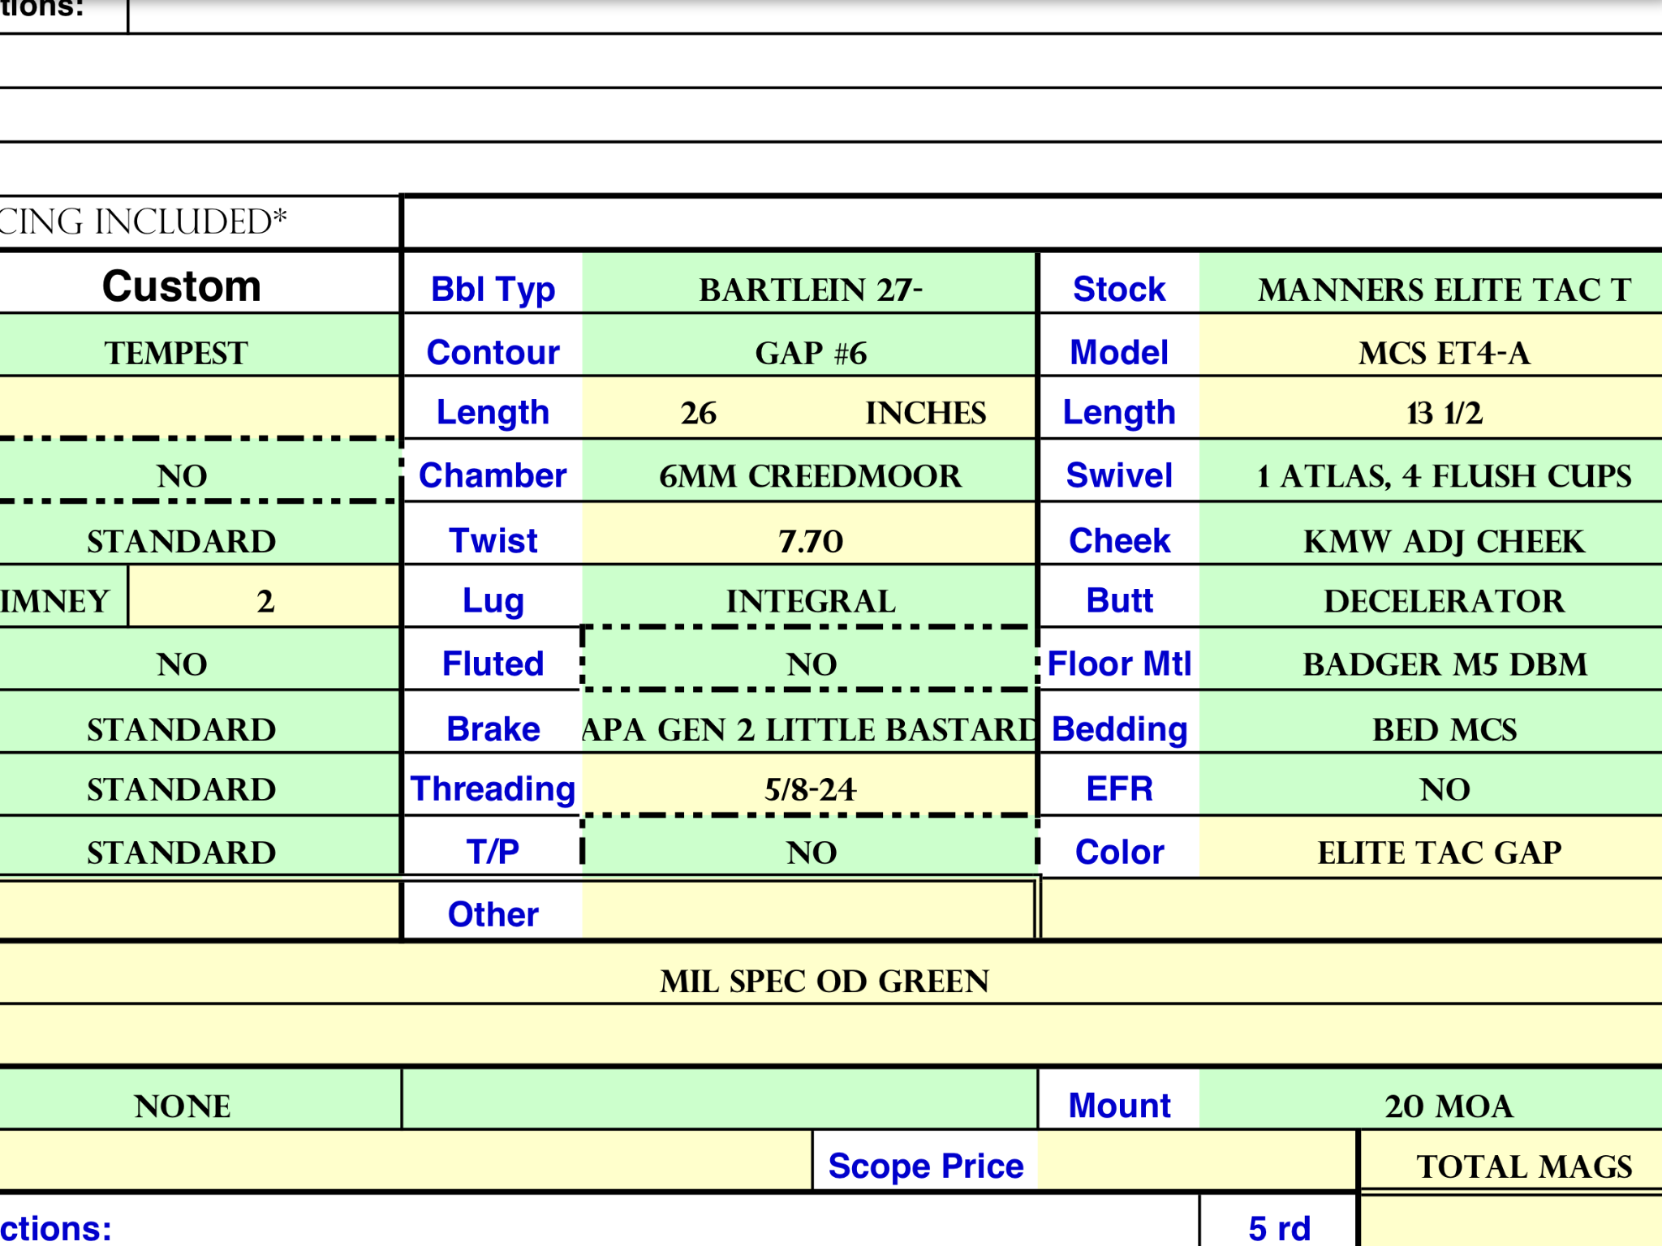Select the '1 ATLAS, 4 FLUSH CUPS' swivel cell

[x=1431, y=471]
